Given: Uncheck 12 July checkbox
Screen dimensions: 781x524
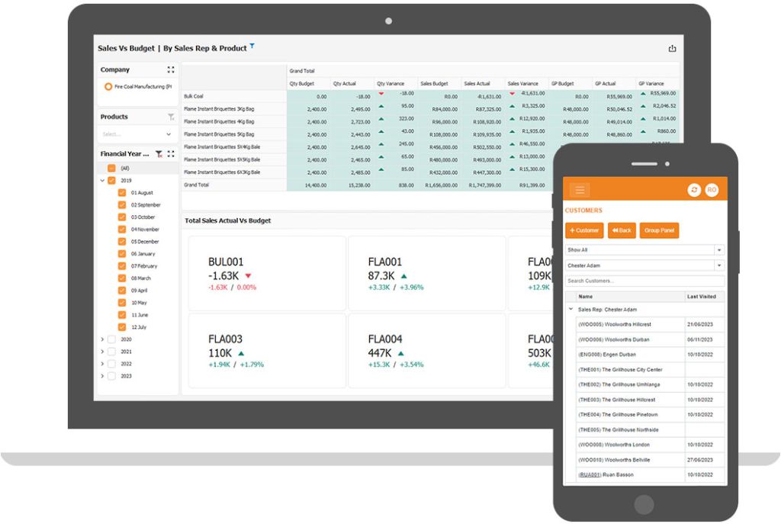Looking at the screenshot, I should pos(121,327).
